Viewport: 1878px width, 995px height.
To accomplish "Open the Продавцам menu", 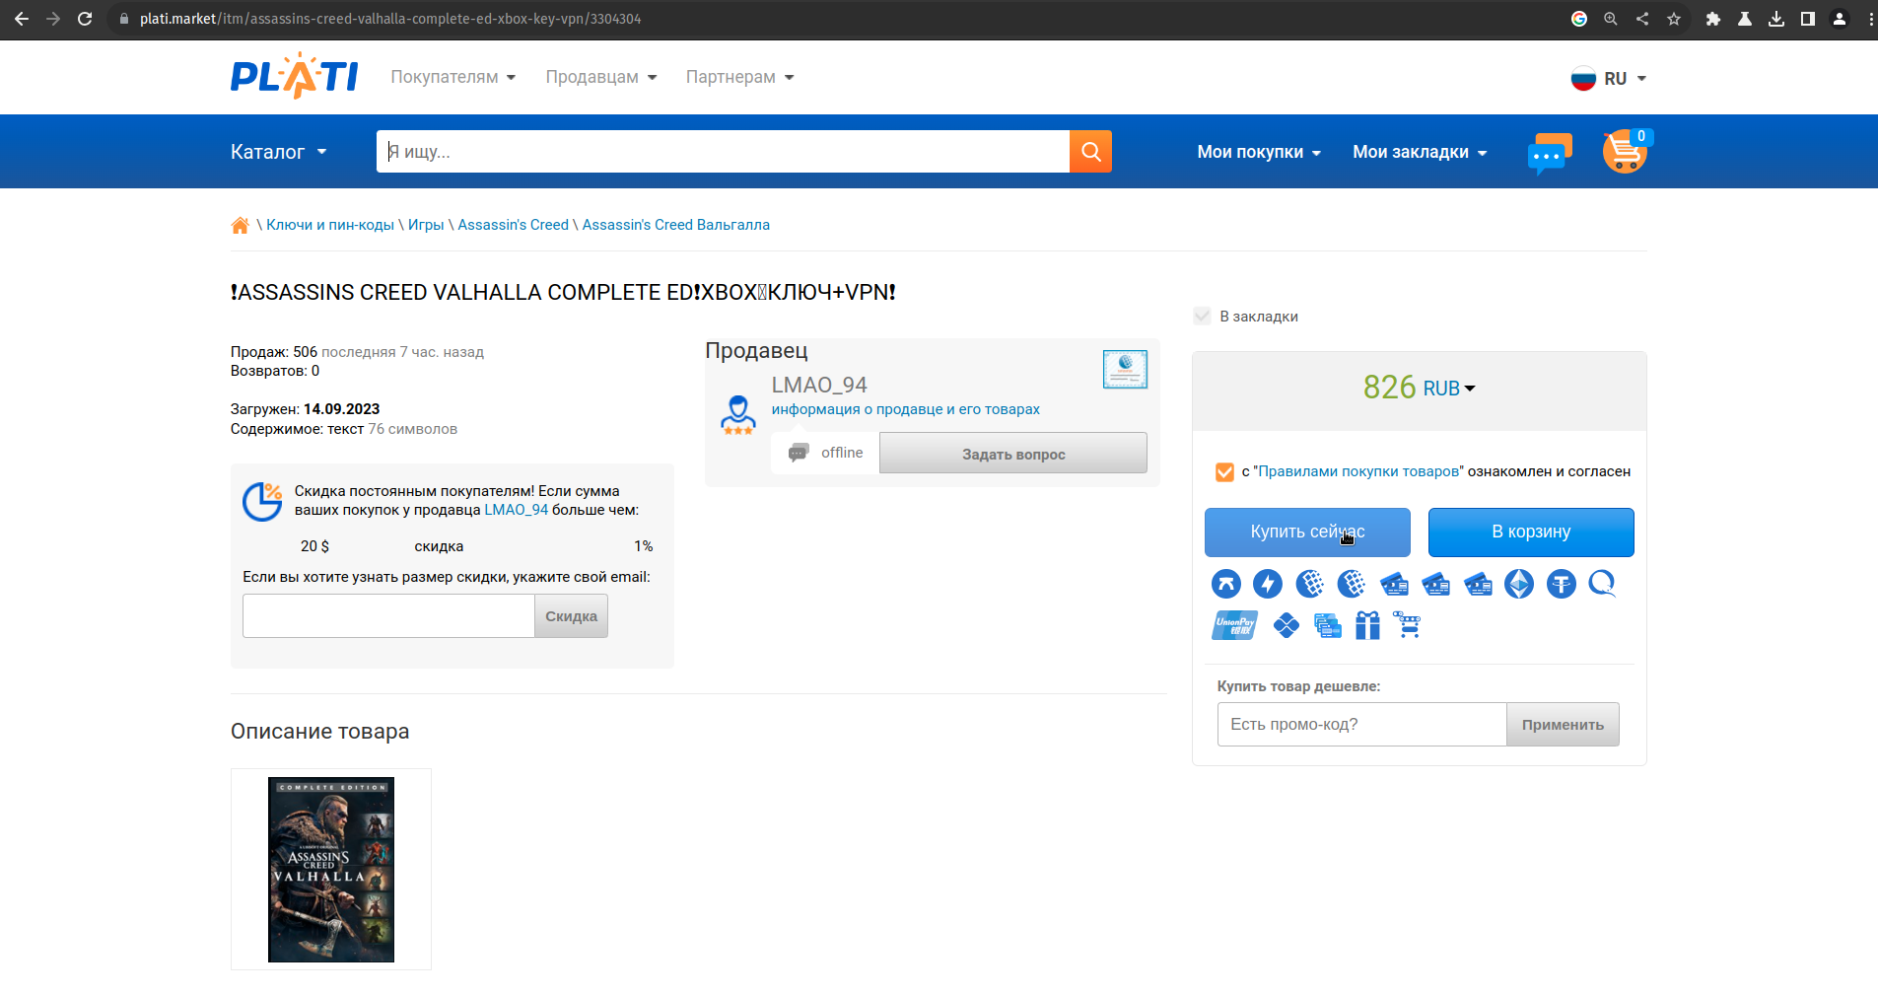I will [601, 77].
